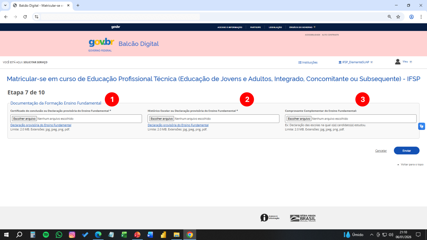The image size is (427, 240).
Task: Click the gov.br Governo Federal logo
Action: [x=100, y=44]
